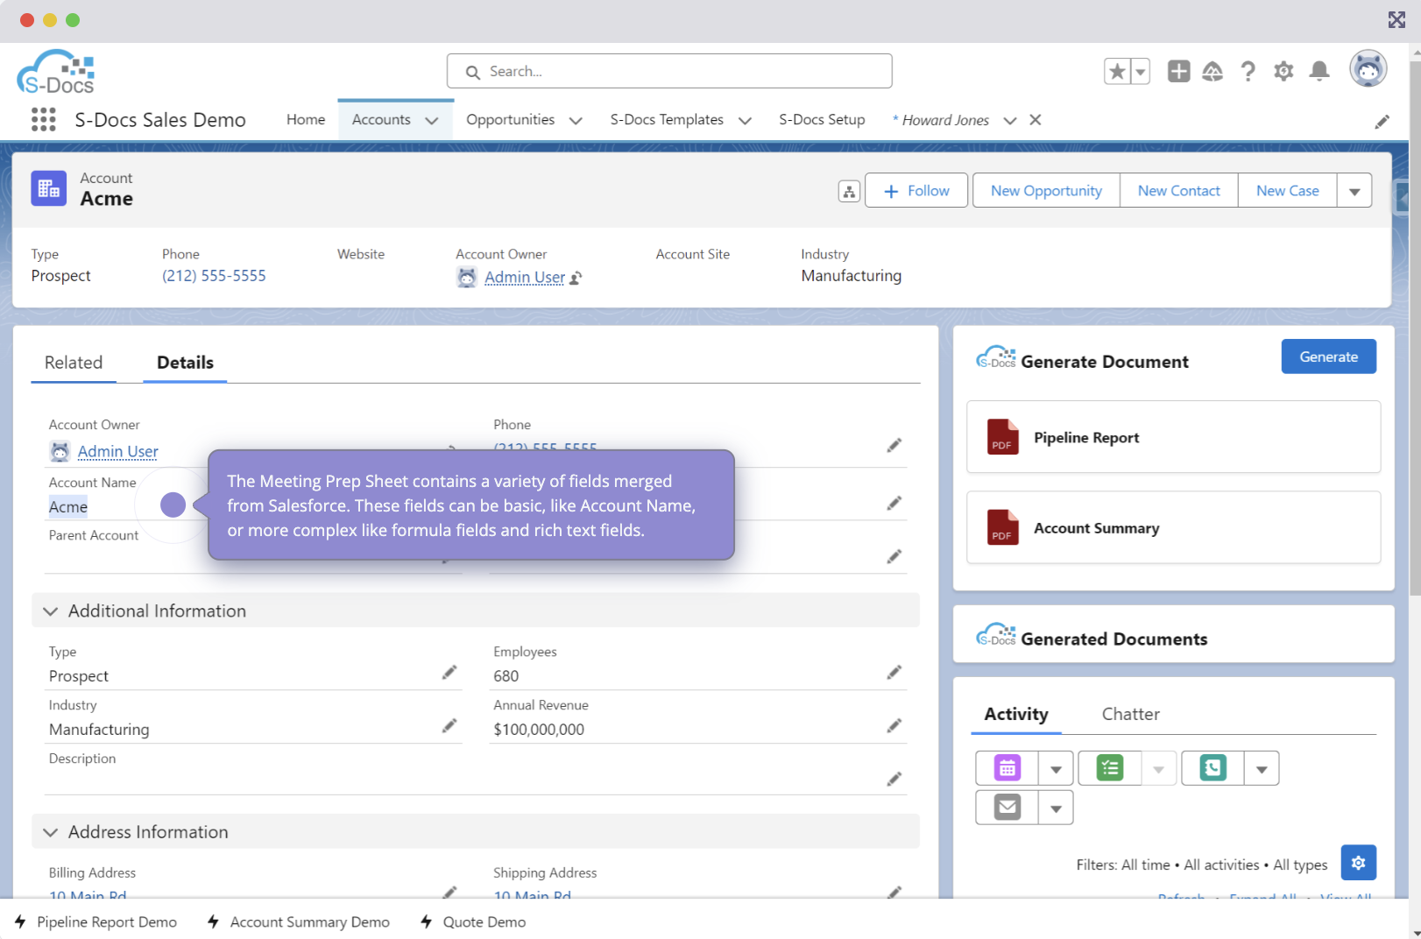Viewport: 1421px width, 939px height.
Task: Click the New Event calendar icon
Action: [x=1007, y=768]
